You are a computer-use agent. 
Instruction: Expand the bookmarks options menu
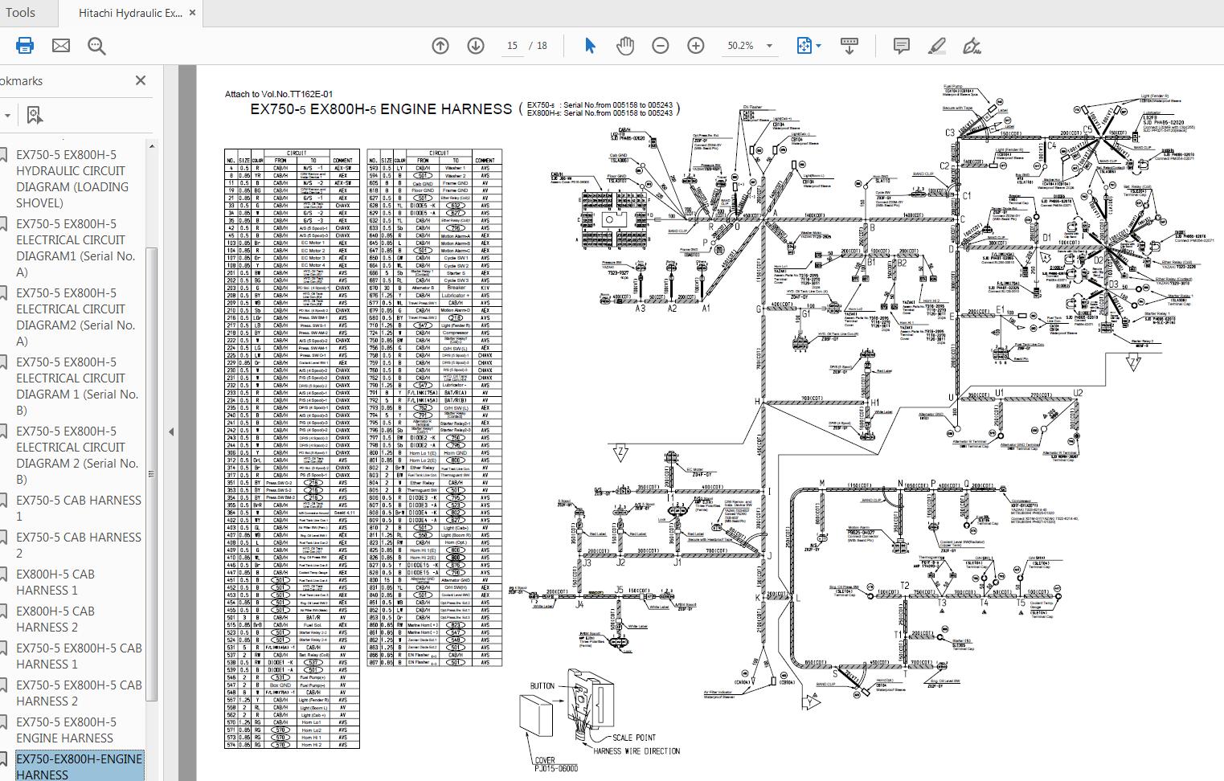(x=8, y=115)
